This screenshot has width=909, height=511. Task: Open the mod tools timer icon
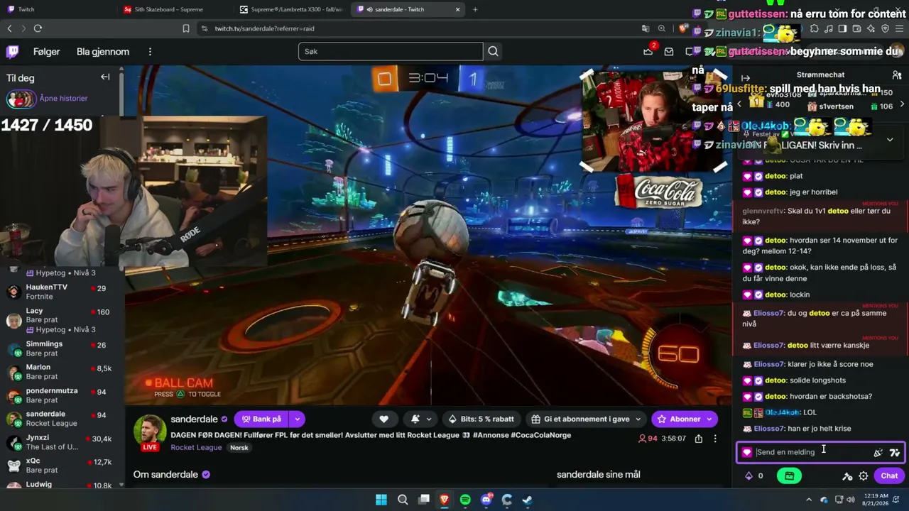847,476
